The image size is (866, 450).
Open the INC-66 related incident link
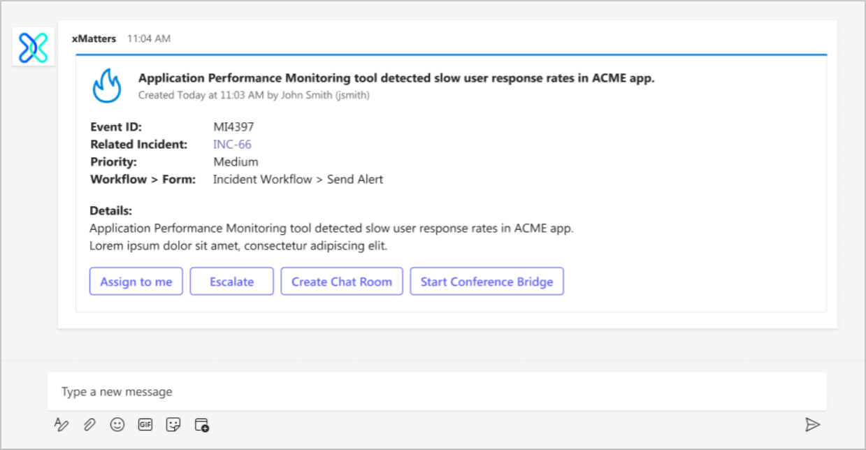point(232,144)
